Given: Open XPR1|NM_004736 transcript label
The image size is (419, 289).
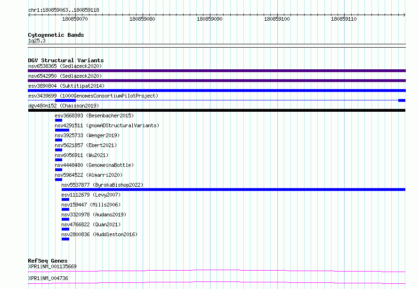Looking at the screenshot, I should [x=48, y=278].
